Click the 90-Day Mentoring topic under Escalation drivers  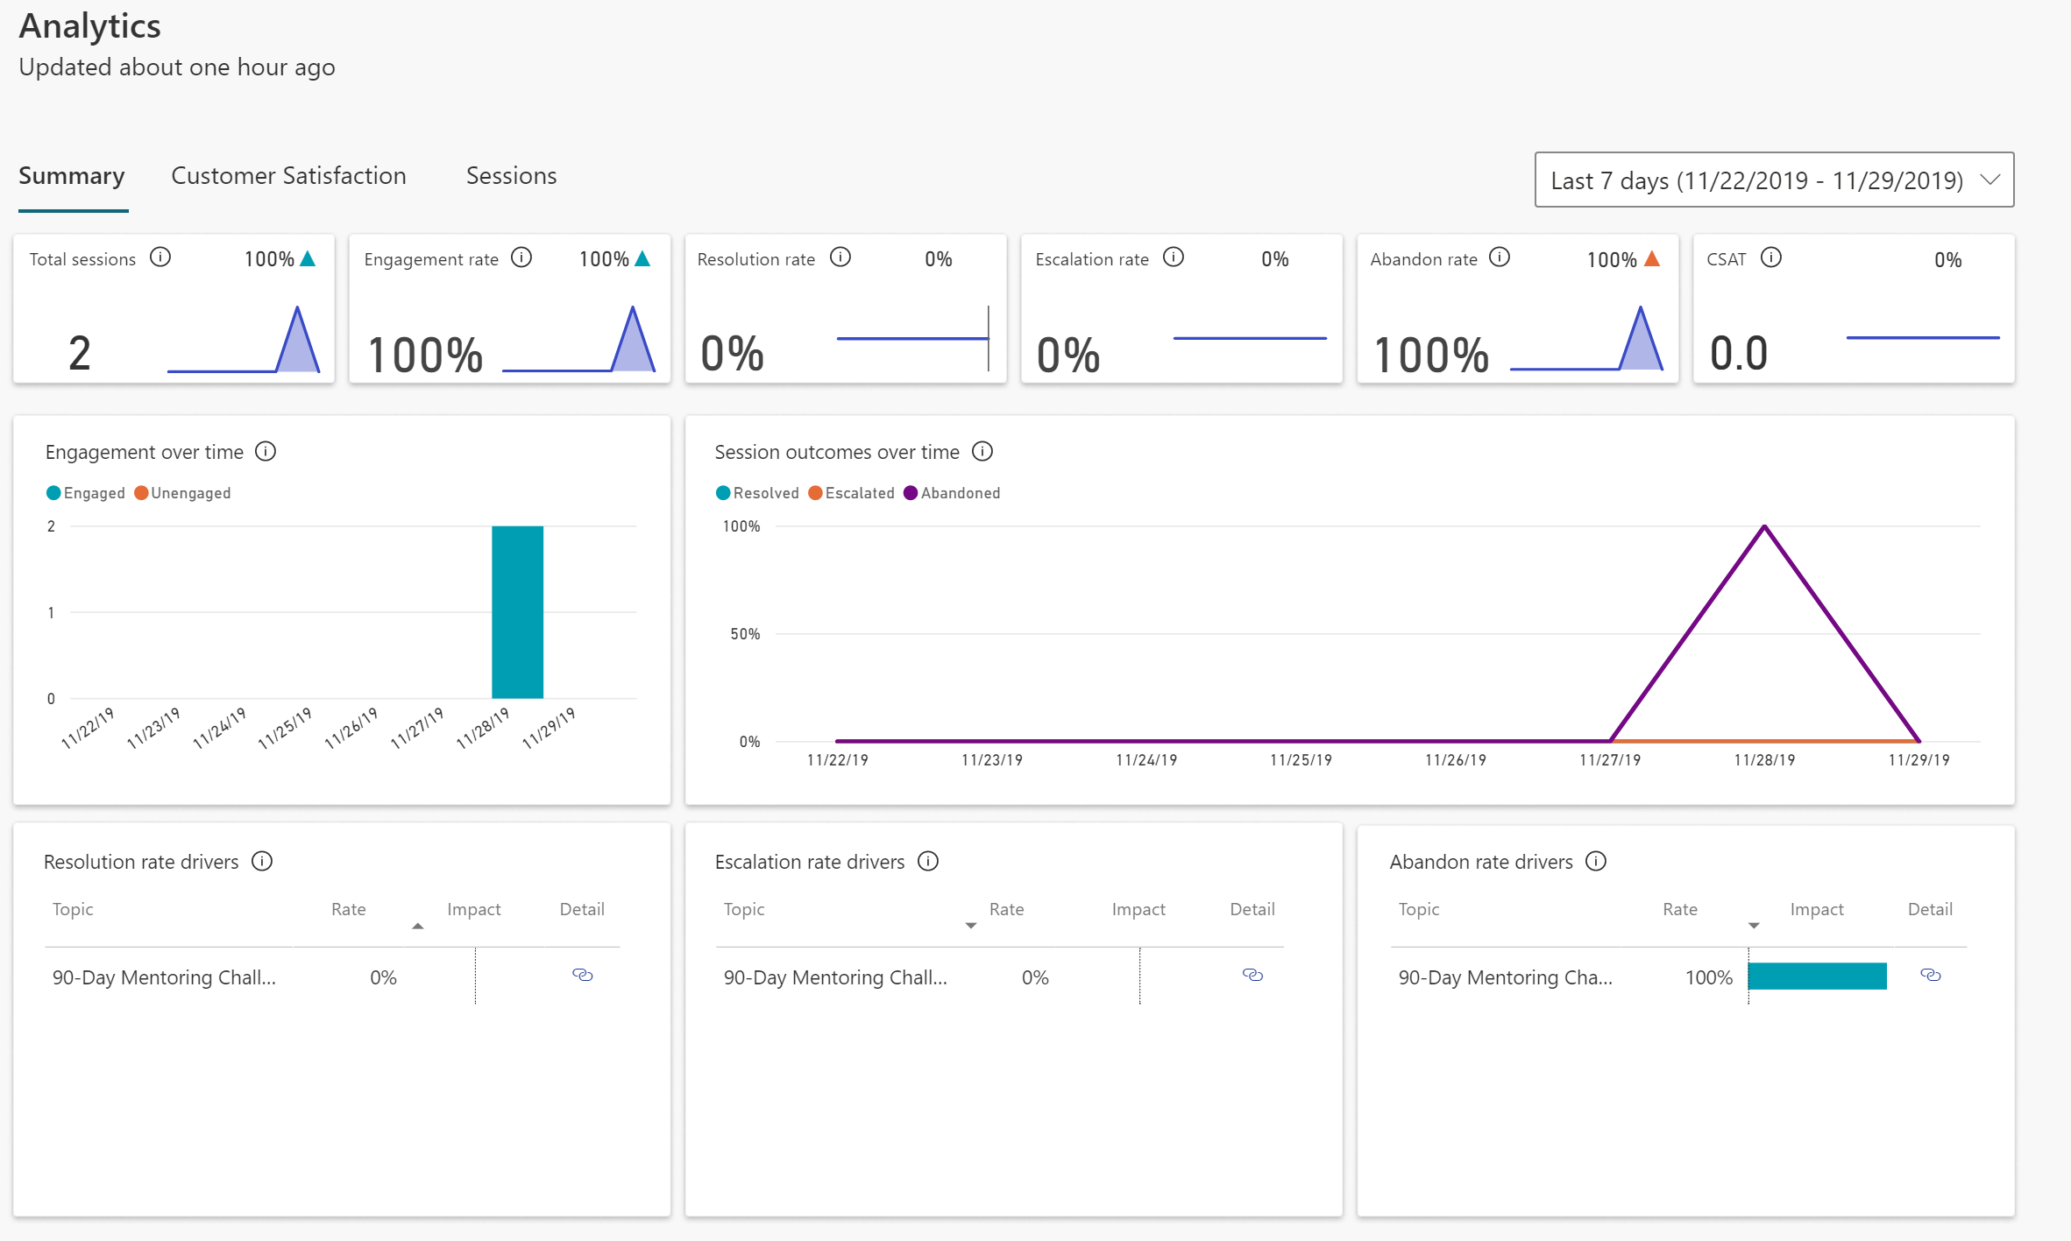pyautogui.click(x=834, y=977)
